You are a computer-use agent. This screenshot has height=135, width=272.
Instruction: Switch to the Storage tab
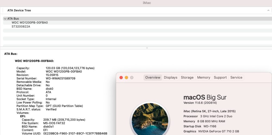[187, 78]
